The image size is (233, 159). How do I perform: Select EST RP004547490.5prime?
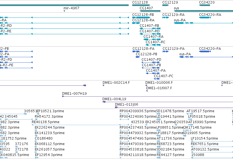pyautogui.click(x=138, y=138)
